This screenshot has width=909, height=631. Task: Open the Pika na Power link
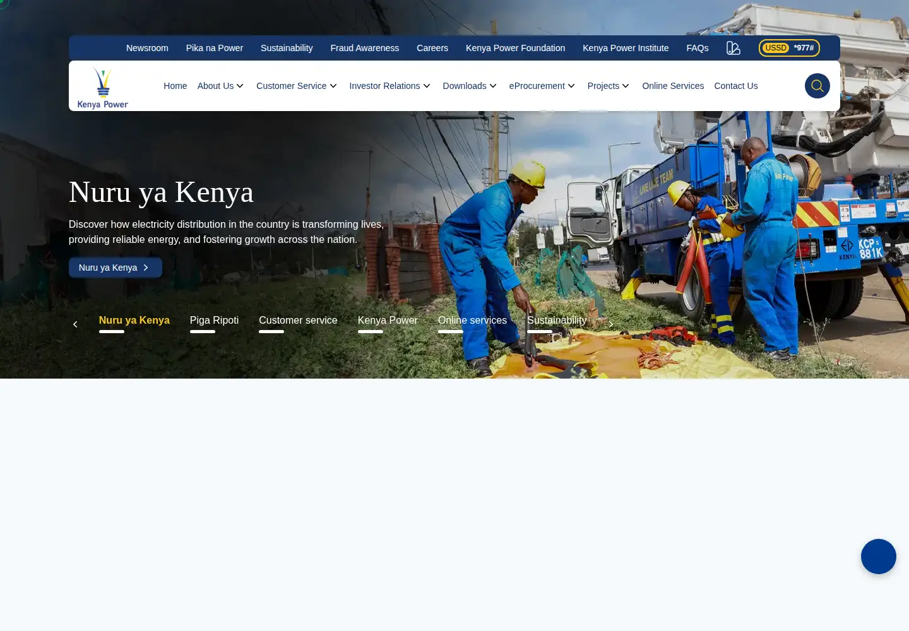point(215,48)
